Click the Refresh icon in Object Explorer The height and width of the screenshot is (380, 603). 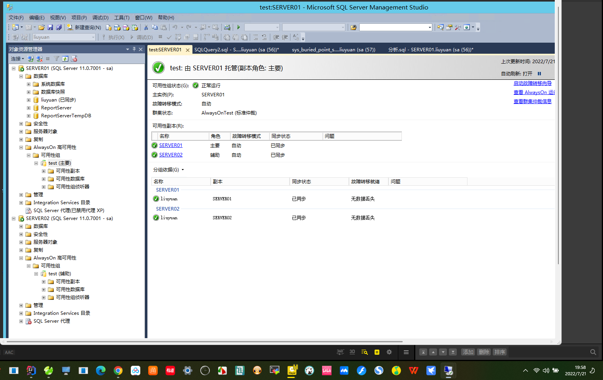(x=65, y=59)
